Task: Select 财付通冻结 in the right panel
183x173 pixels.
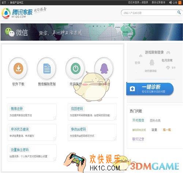Action: [x=150, y=71]
